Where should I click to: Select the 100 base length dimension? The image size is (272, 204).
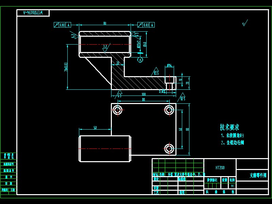pyautogui.click(x=143, y=95)
